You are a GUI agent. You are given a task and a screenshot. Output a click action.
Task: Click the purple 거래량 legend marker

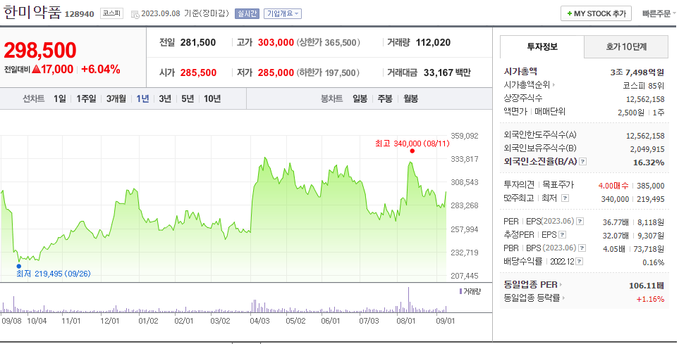(460, 292)
